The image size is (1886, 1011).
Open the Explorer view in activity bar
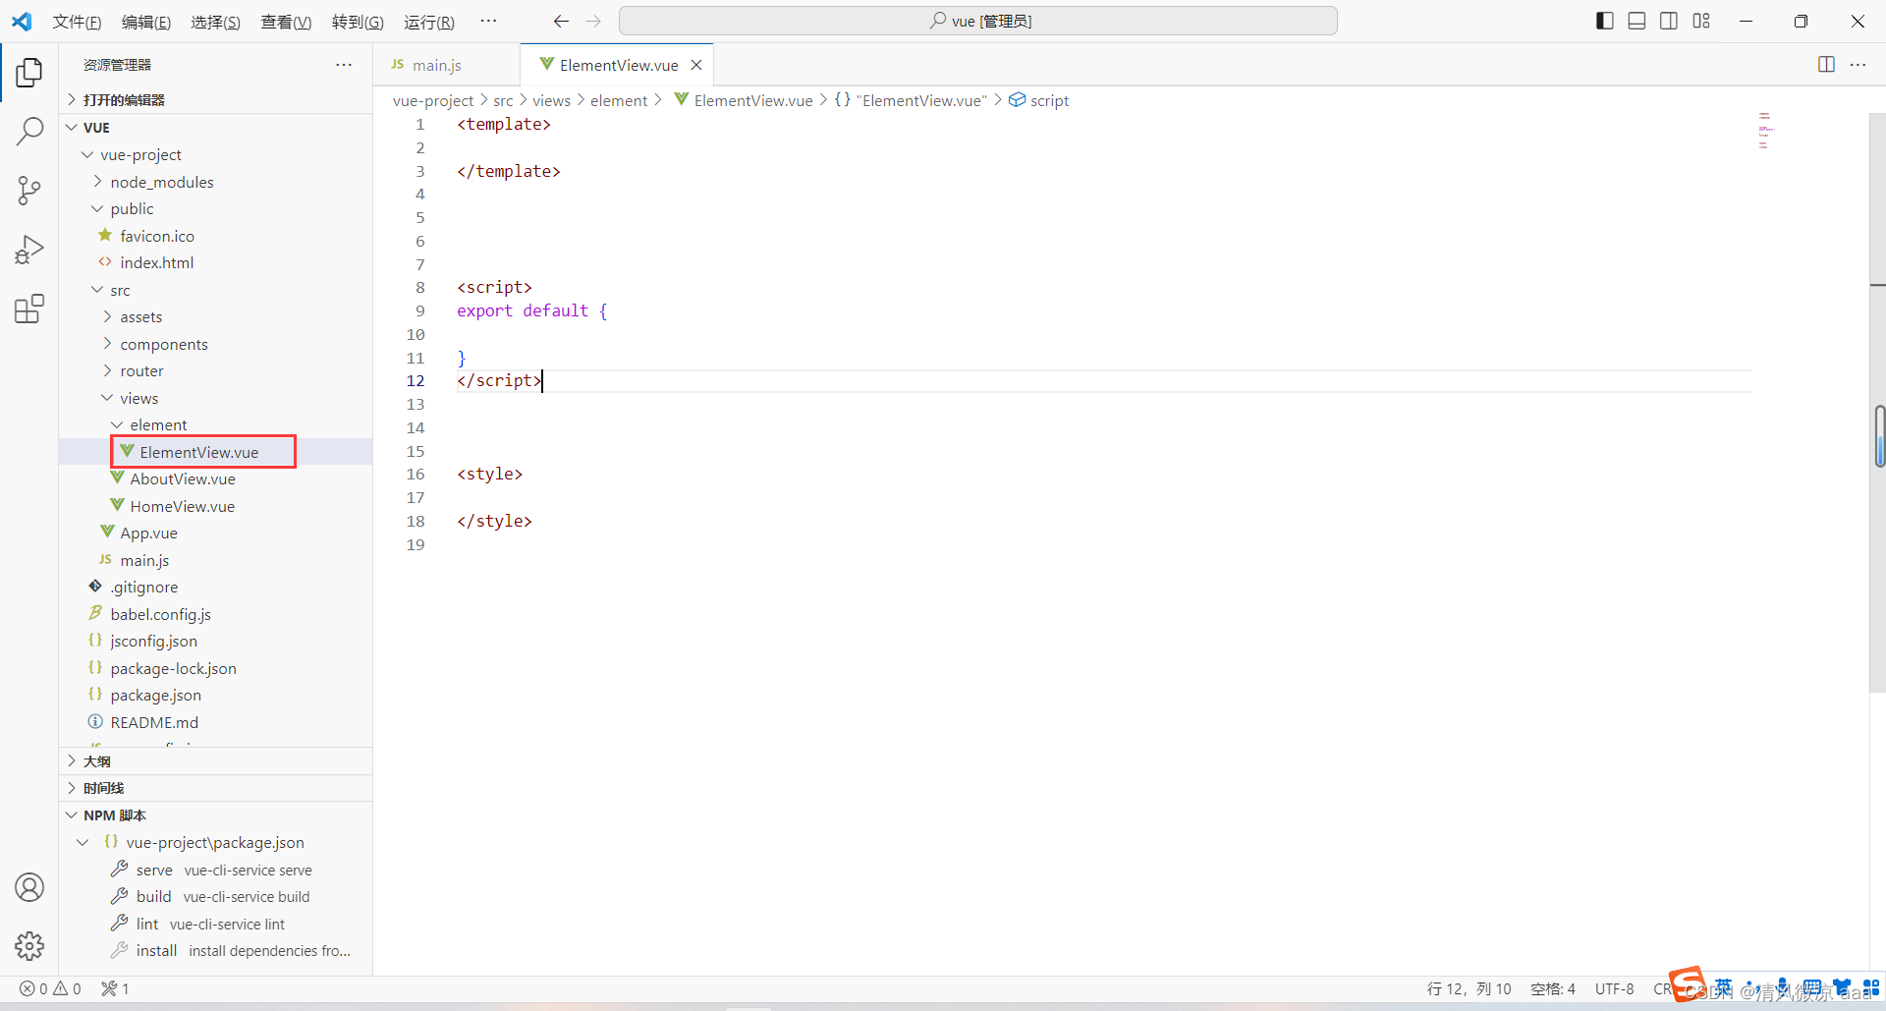(29, 72)
